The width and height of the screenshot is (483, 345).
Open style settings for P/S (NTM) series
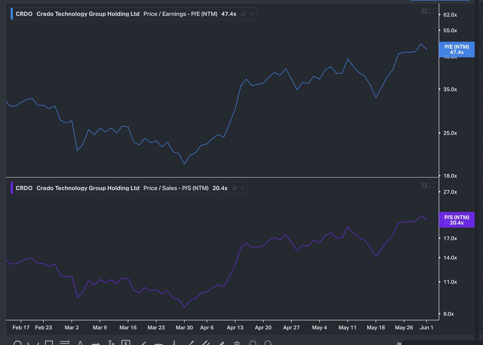234,188
